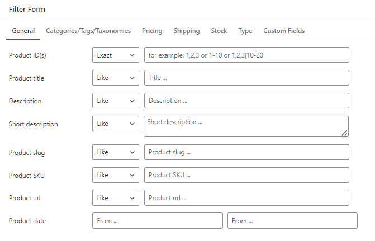This screenshot has height=241, width=375.
Task: Focus the Short description textarea
Action: (246, 126)
